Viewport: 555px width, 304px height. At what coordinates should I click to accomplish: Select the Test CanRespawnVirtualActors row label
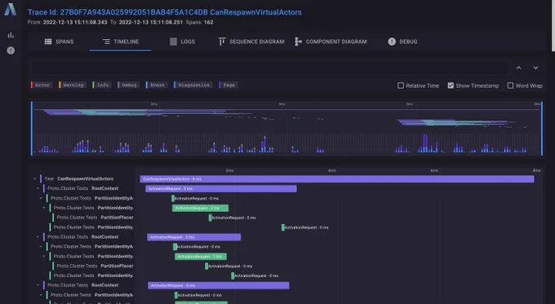79,178
